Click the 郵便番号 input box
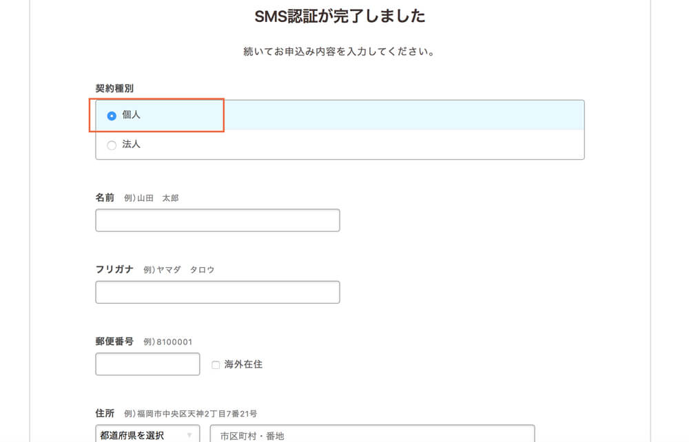The image size is (689, 442). 147,364
